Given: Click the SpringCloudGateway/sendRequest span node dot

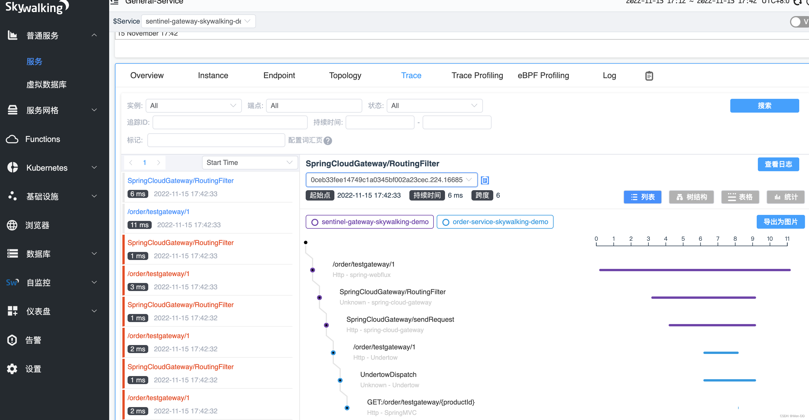Looking at the screenshot, I should click(326, 325).
